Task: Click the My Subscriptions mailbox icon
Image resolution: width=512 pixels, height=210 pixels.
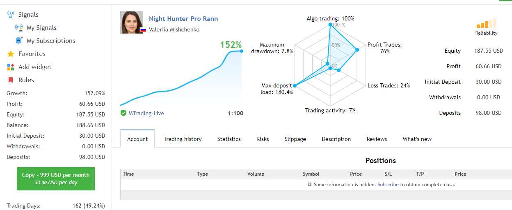Action: pos(19,41)
